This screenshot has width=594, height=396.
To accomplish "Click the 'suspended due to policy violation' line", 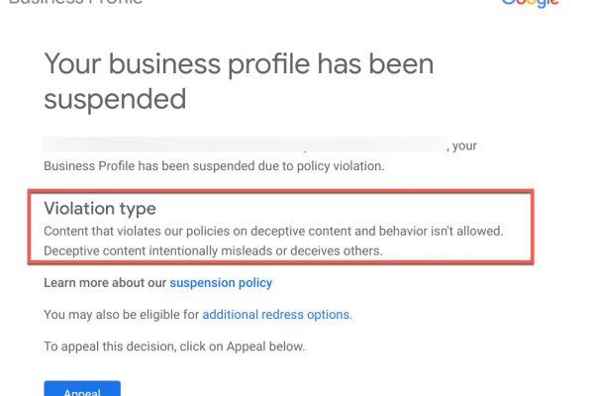I will (x=271, y=166).
